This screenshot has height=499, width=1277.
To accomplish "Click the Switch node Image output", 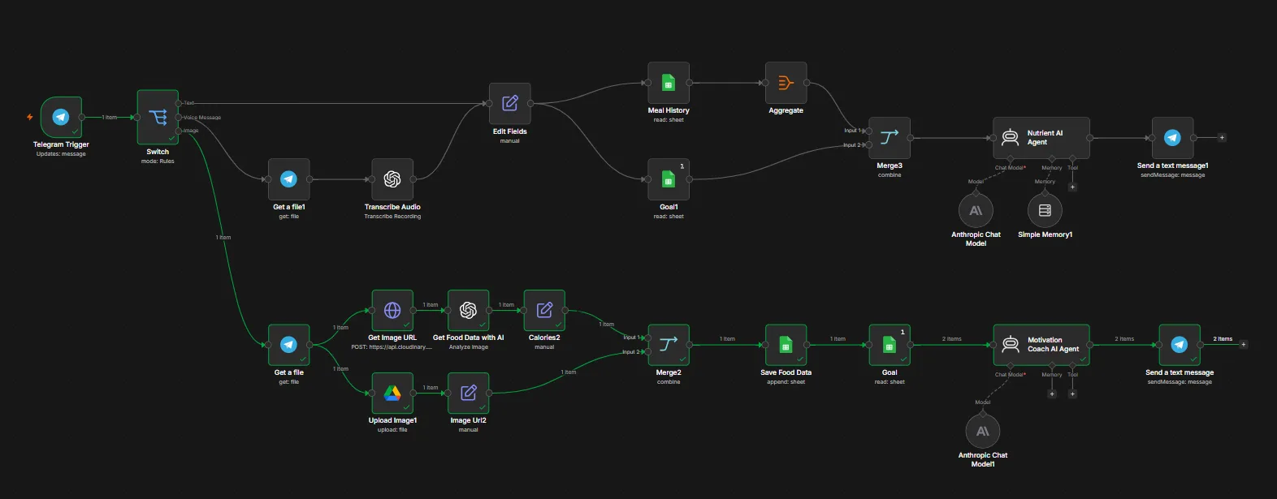I will coord(179,131).
